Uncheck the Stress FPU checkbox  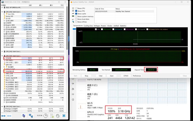(x=76, y=11)
